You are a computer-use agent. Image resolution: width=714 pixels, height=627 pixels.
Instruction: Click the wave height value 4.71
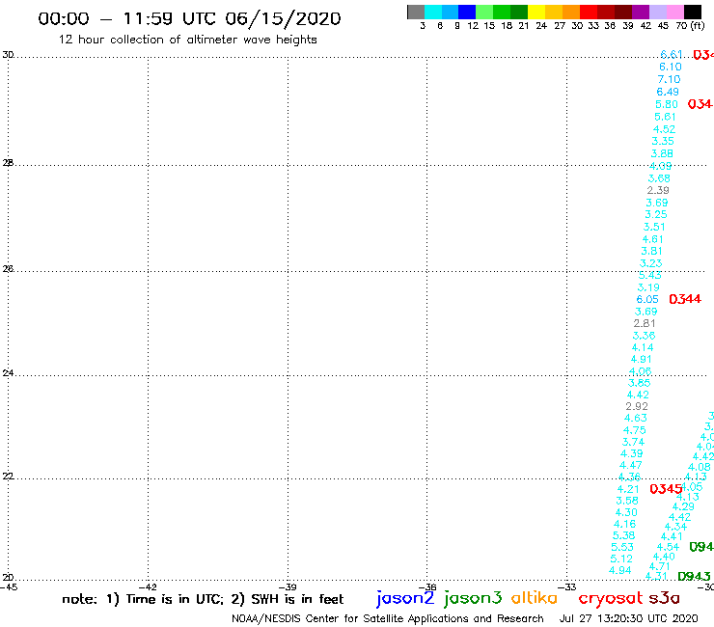point(659,566)
